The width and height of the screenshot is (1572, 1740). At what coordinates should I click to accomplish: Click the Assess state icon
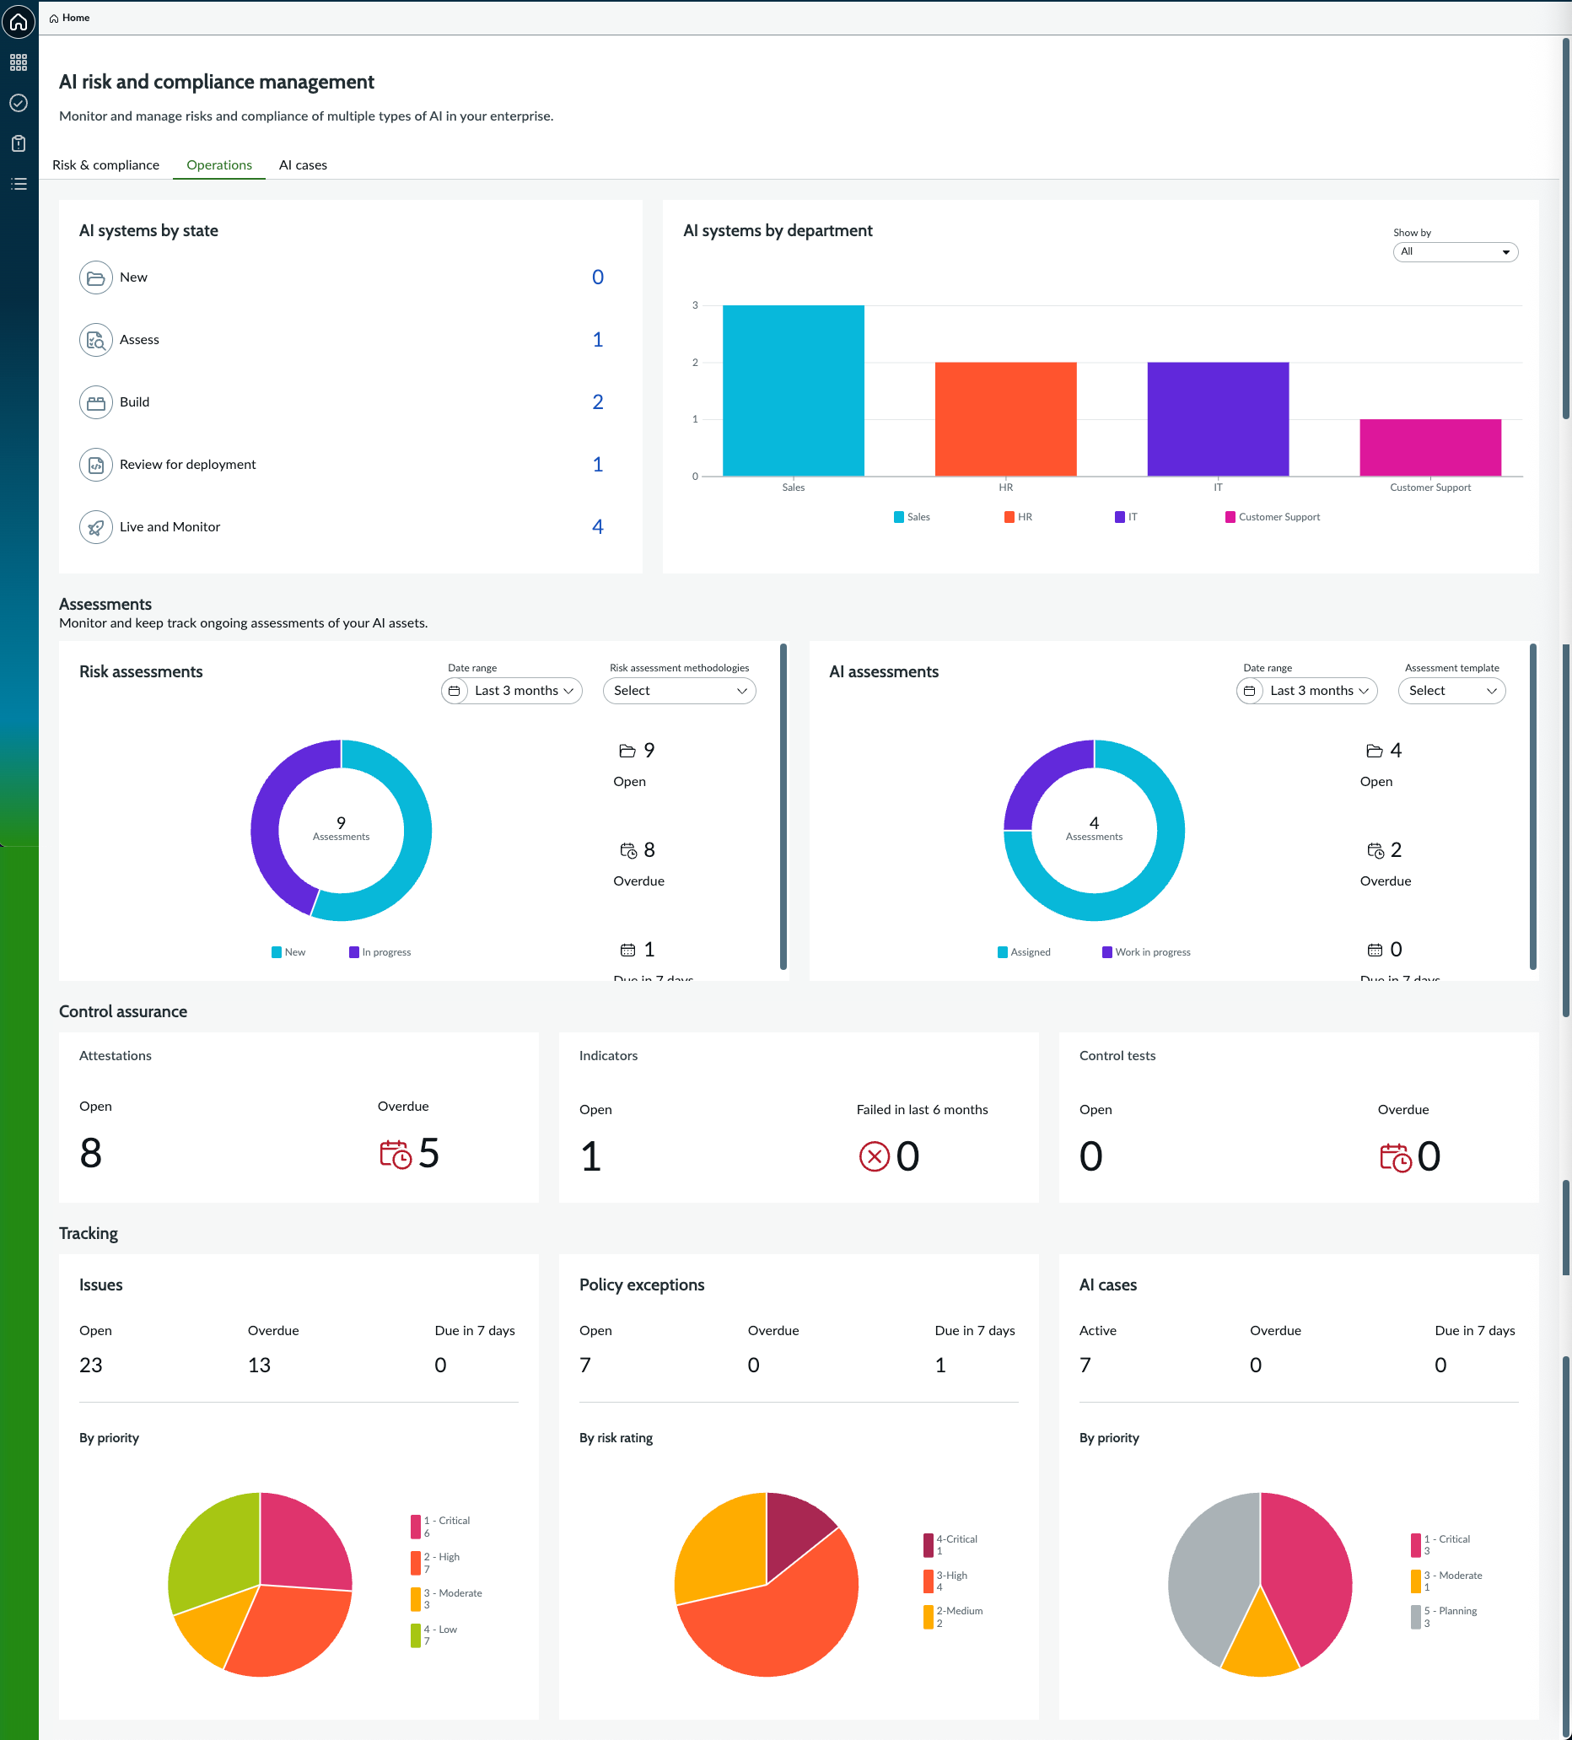click(96, 340)
